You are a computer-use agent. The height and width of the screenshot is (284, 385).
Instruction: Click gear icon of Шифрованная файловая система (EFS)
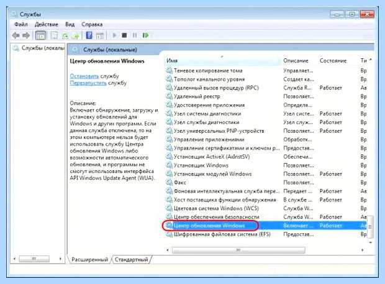[x=169, y=234]
